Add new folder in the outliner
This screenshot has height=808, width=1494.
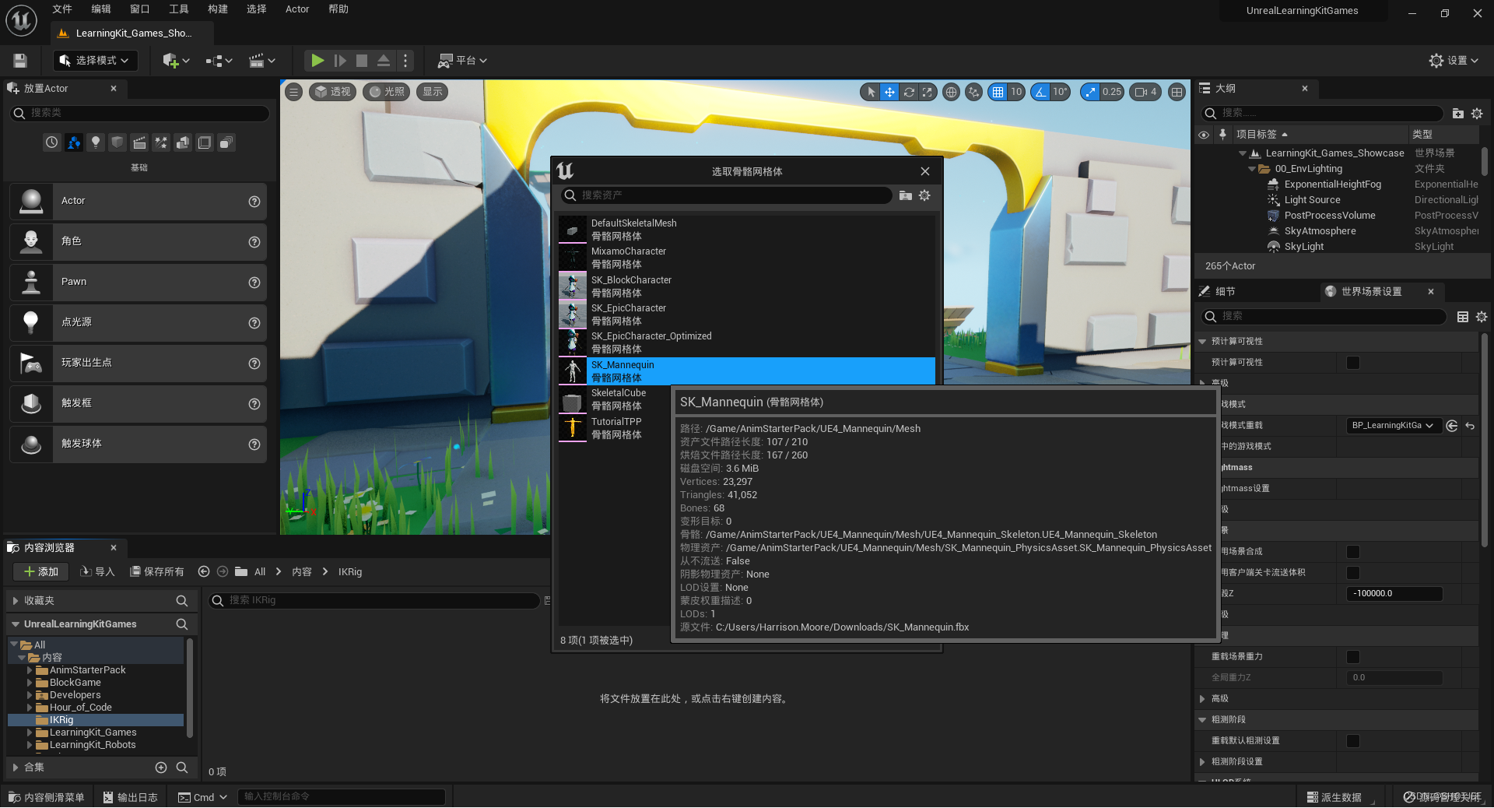tap(1457, 114)
